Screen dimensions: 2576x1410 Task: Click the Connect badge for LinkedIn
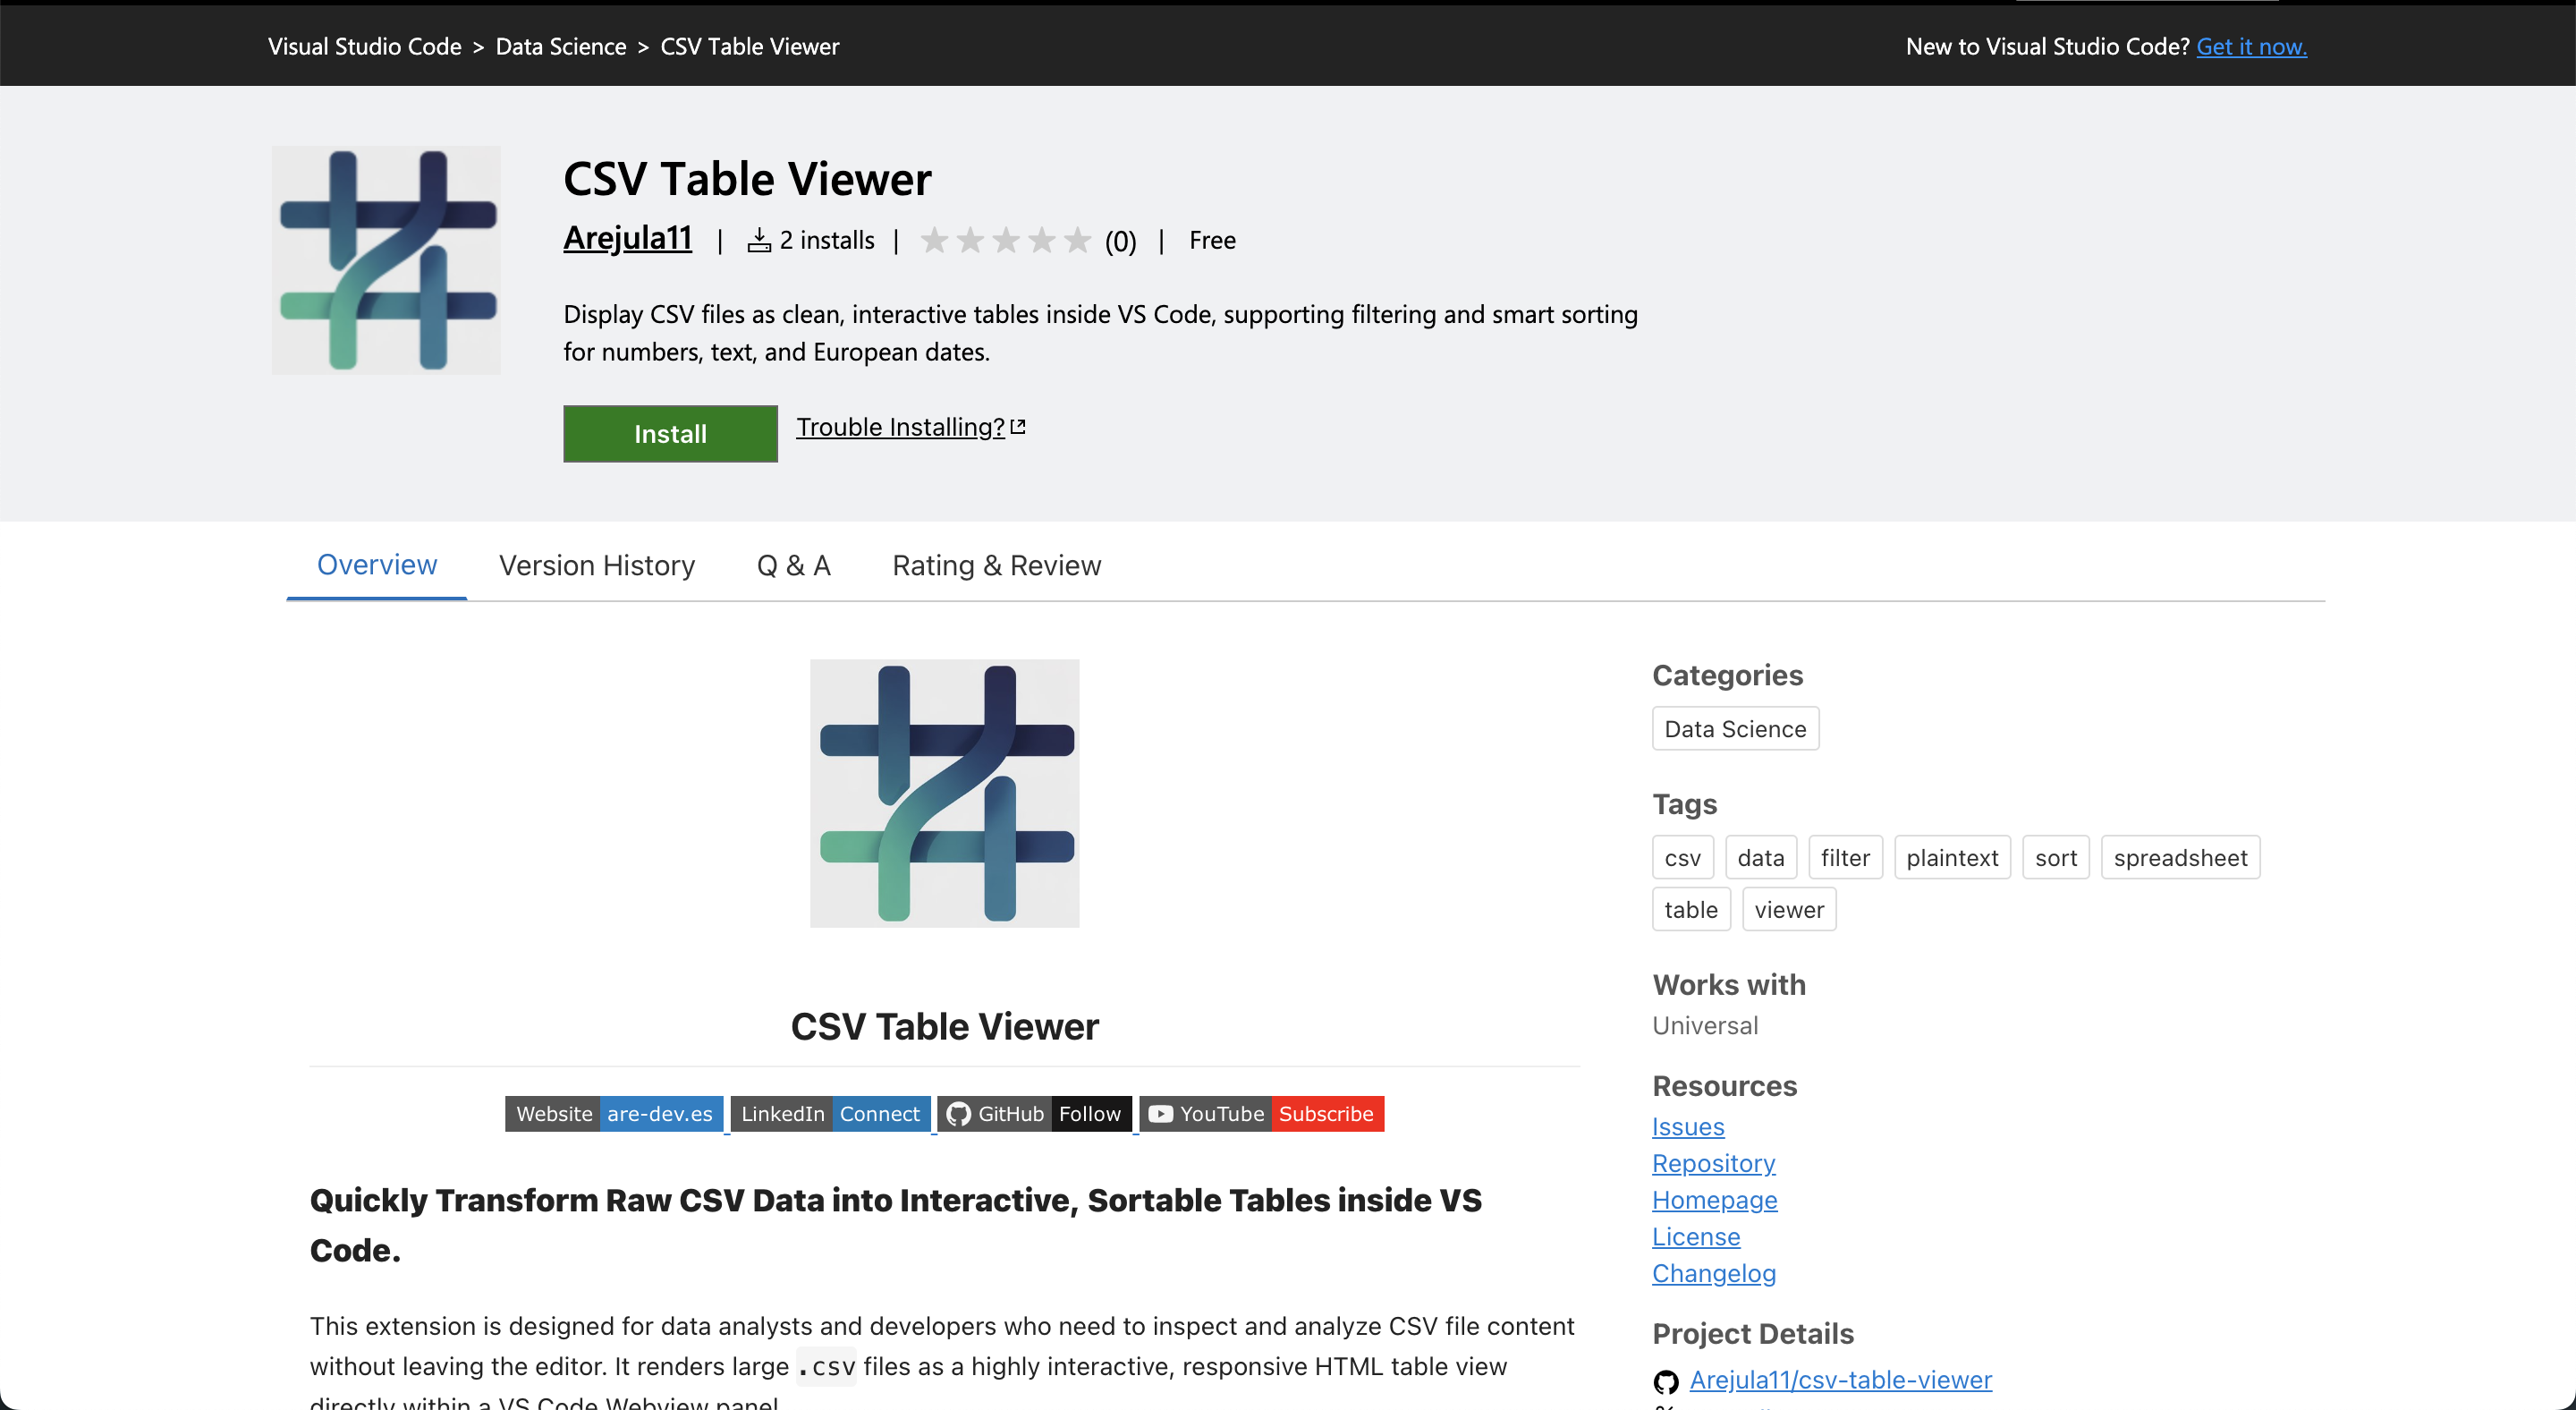(879, 1113)
